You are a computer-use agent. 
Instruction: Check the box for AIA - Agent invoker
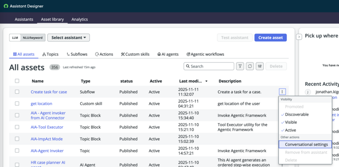tap(17, 115)
